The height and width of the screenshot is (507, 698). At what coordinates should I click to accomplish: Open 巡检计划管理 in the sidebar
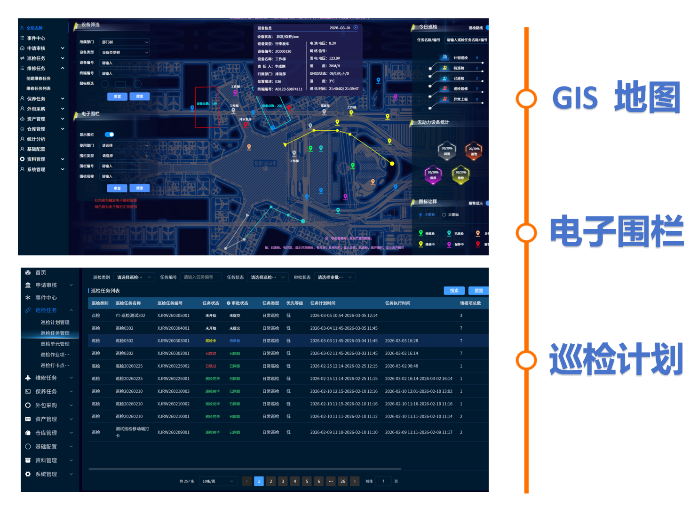[55, 323]
